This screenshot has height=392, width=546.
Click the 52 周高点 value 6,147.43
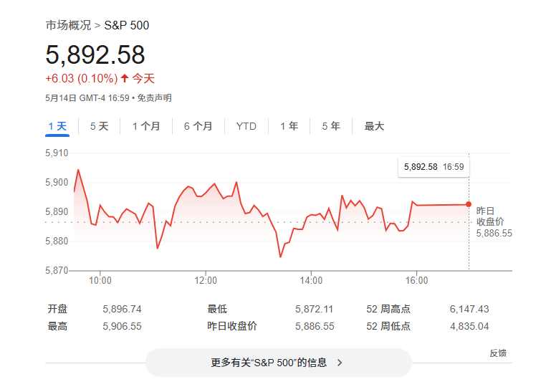point(469,309)
